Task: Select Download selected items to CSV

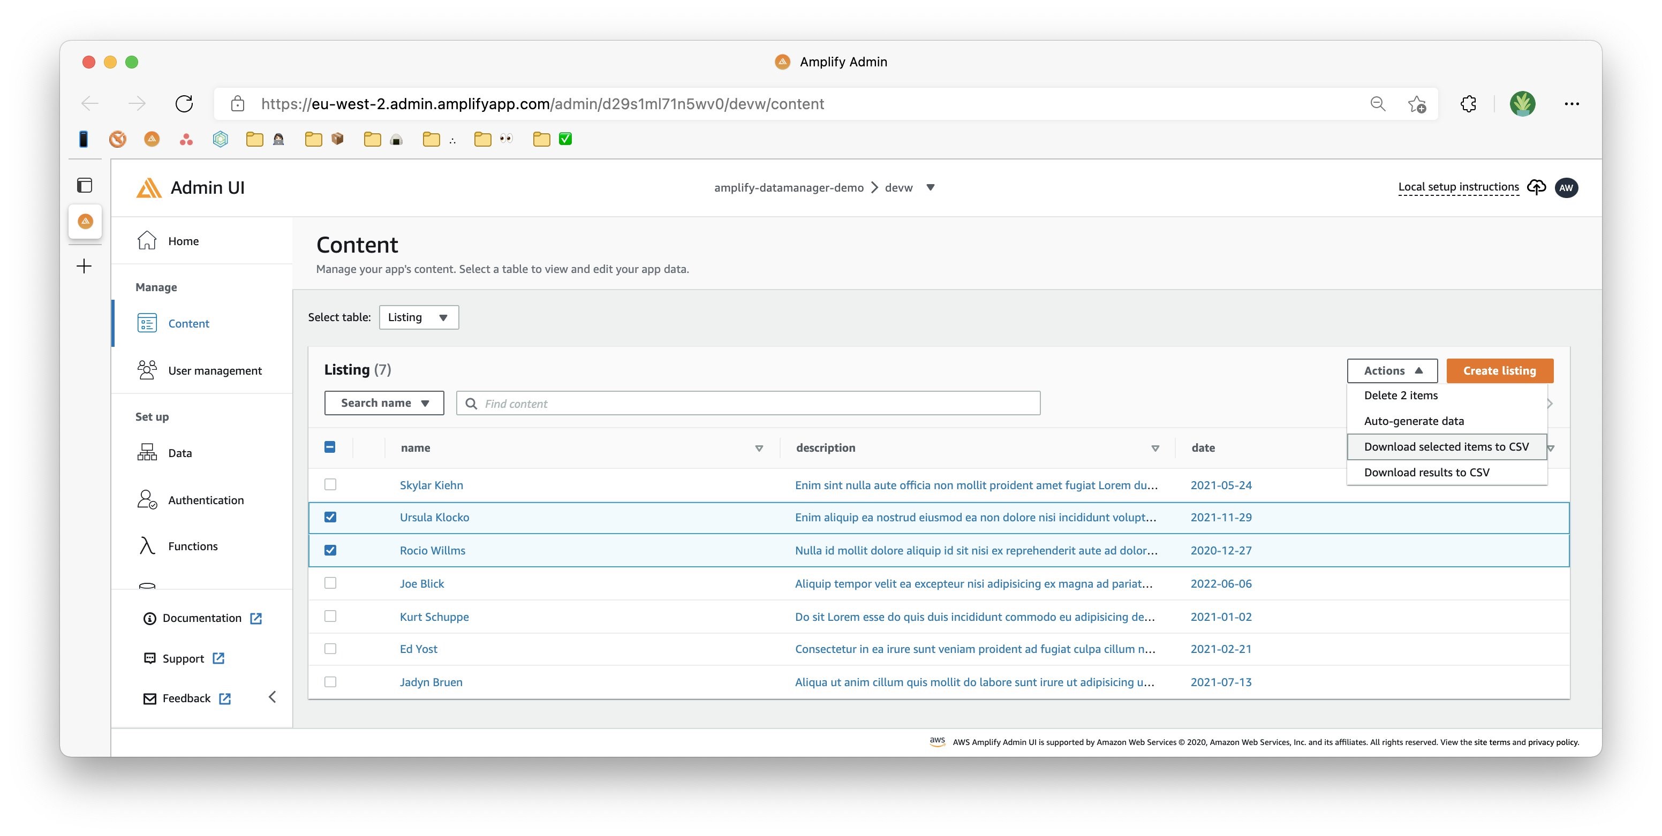Action: click(x=1446, y=446)
